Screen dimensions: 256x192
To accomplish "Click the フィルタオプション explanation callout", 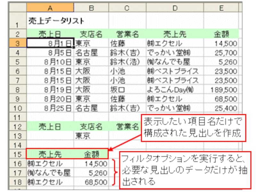I will click(185, 170).
